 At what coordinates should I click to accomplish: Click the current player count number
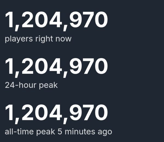[56, 21]
